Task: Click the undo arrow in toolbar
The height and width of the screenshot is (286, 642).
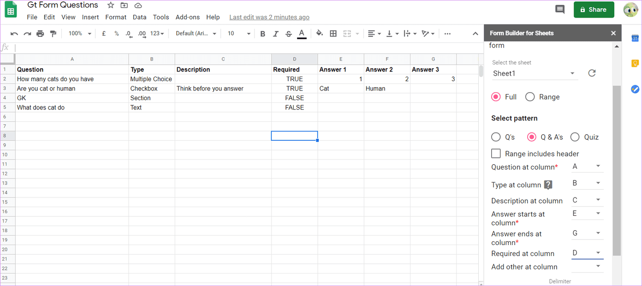Action: [14, 34]
